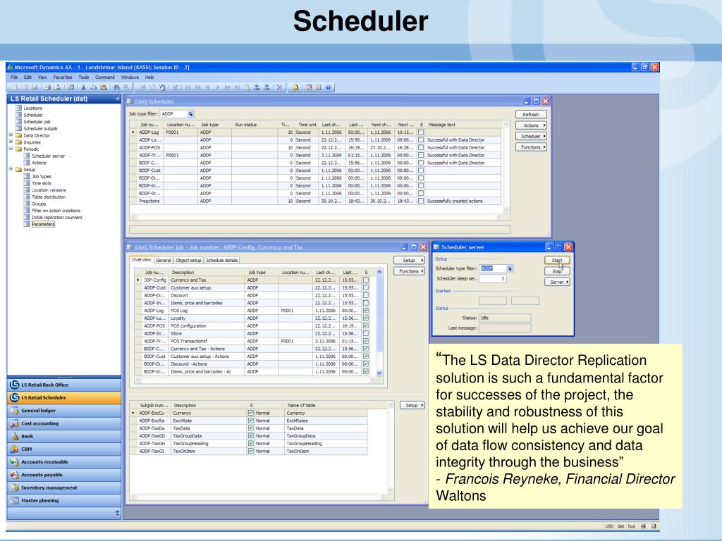The height and width of the screenshot is (541, 722).
Task: Toggle enabled checkbox for TaxOnItem subjob
Action: pos(251,452)
